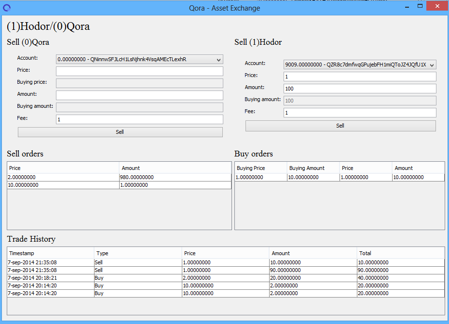The width and height of the screenshot is (449, 324).
Task: Click the Buying amount field under Sell Hodor
Action: tap(360, 101)
